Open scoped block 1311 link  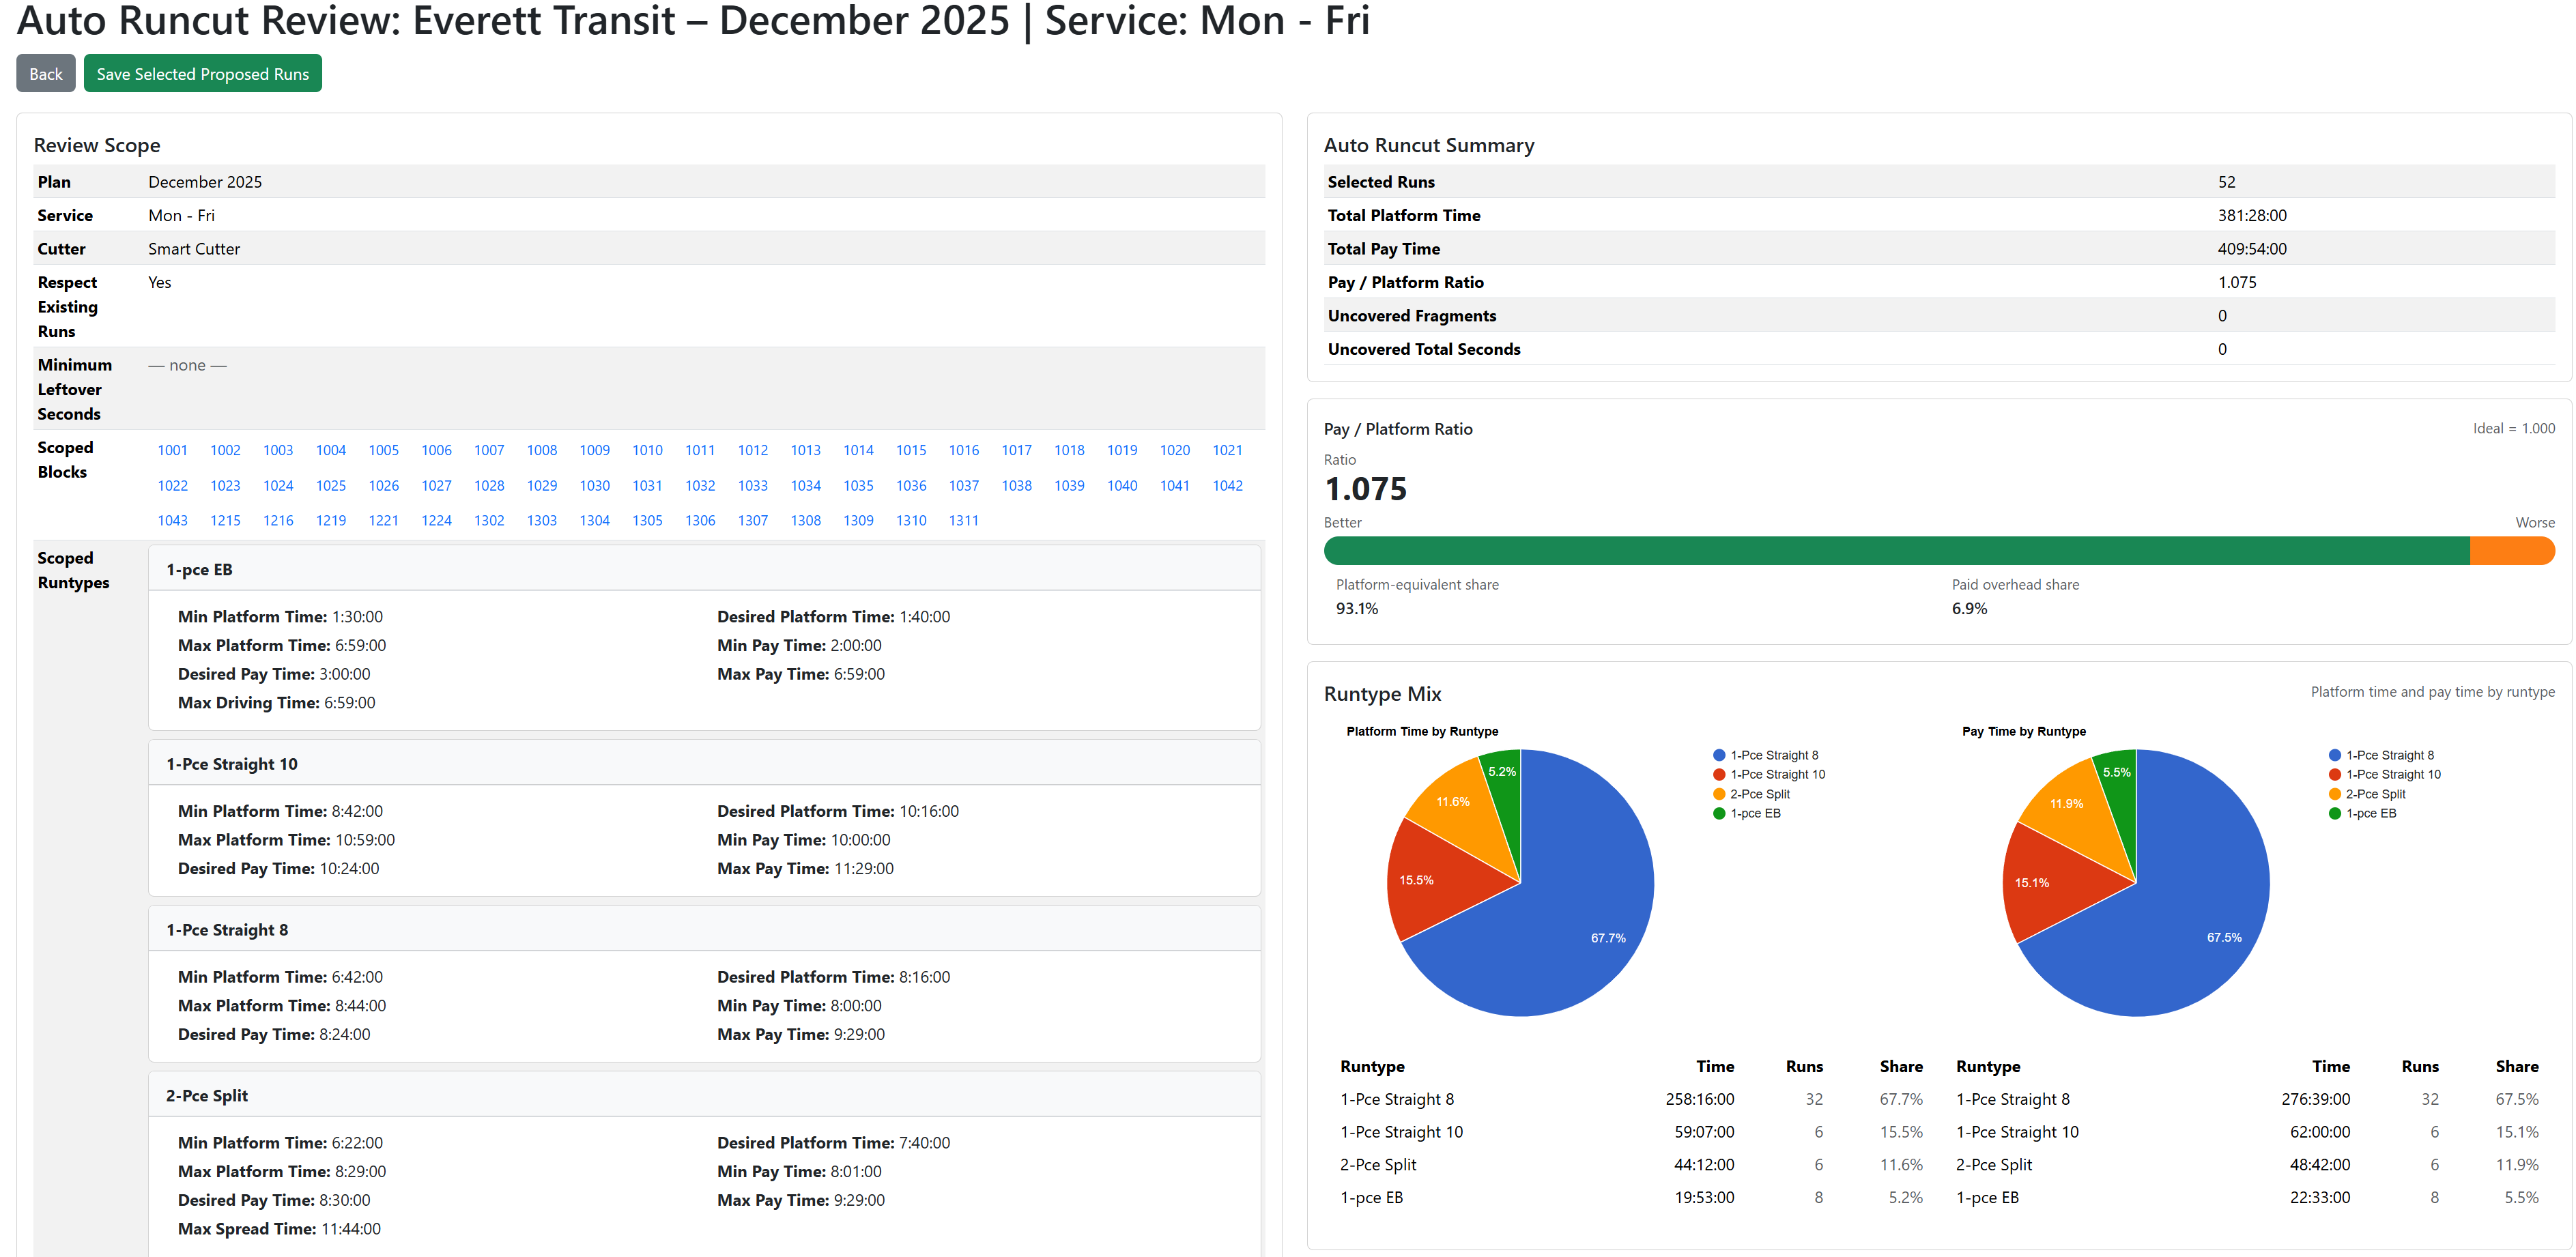click(963, 520)
